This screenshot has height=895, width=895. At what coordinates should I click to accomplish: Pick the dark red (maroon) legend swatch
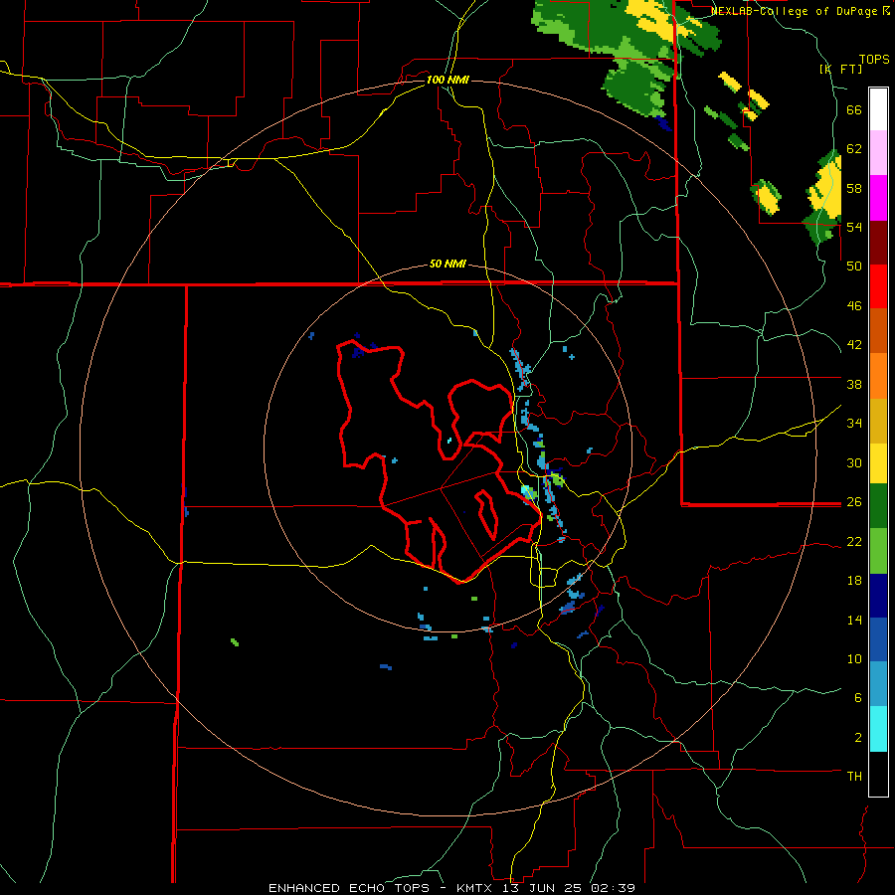tap(878, 242)
